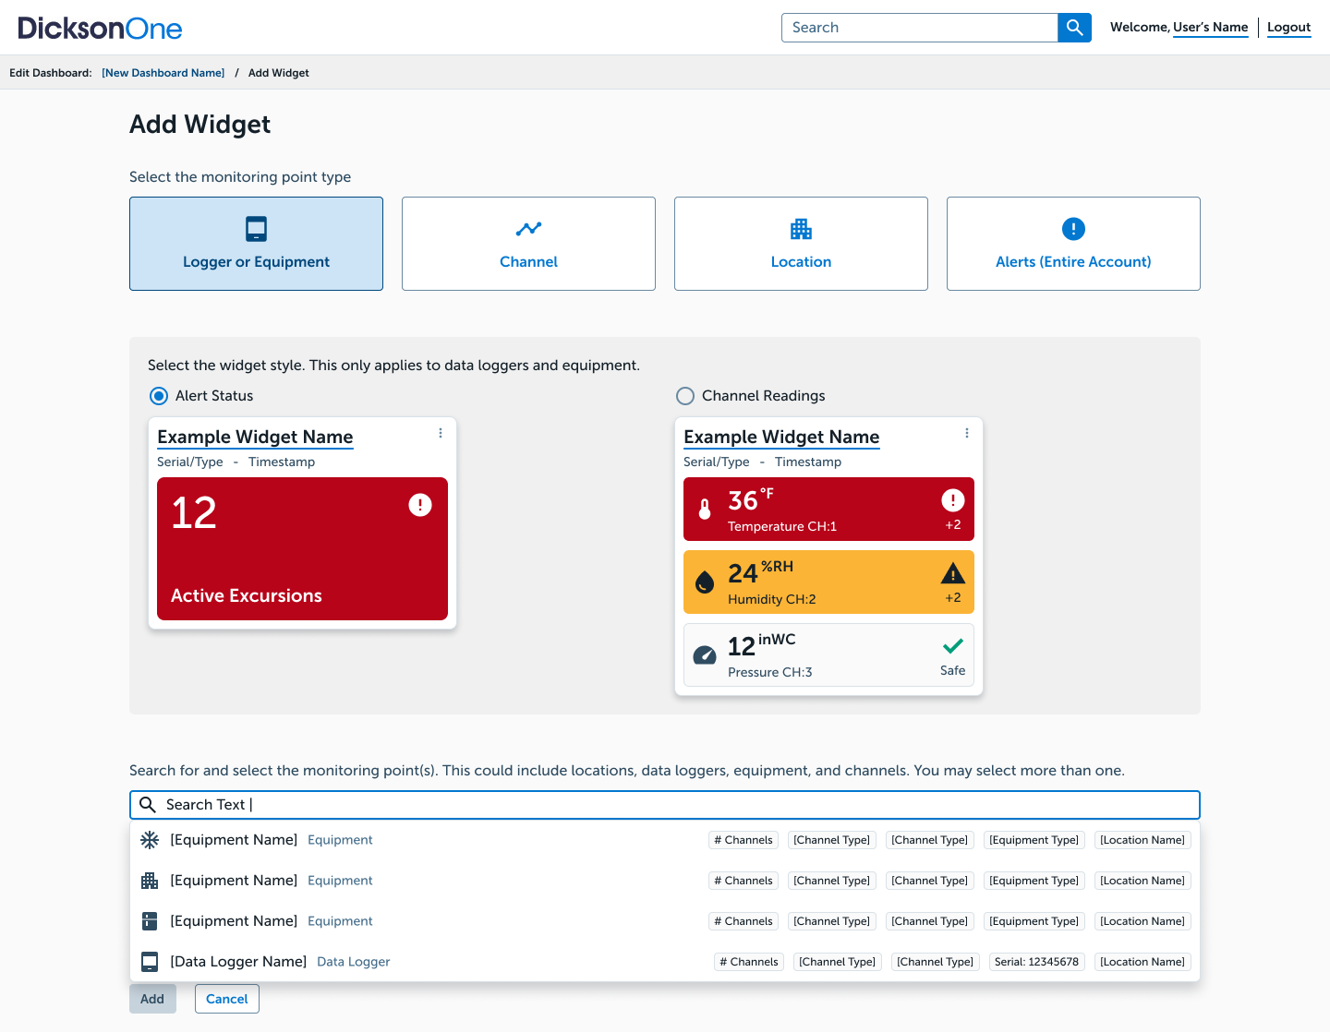Click the Logout link
Viewport: 1330px width, 1032px height.
click(x=1289, y=28)
